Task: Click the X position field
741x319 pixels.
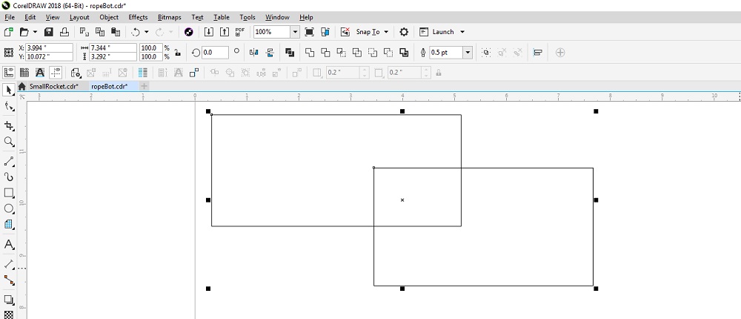Action: pyautogui.click(x=50, y=47)
